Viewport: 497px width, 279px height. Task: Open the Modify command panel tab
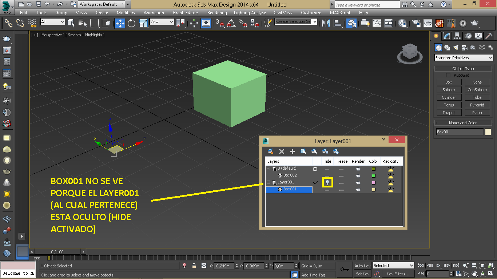(446, 36)
